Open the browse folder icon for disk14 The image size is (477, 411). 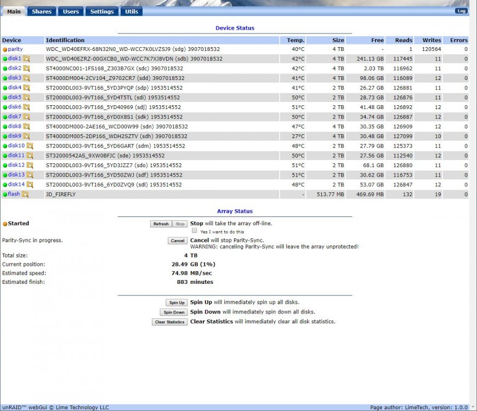pyautogui.click(x=30, y=185)
